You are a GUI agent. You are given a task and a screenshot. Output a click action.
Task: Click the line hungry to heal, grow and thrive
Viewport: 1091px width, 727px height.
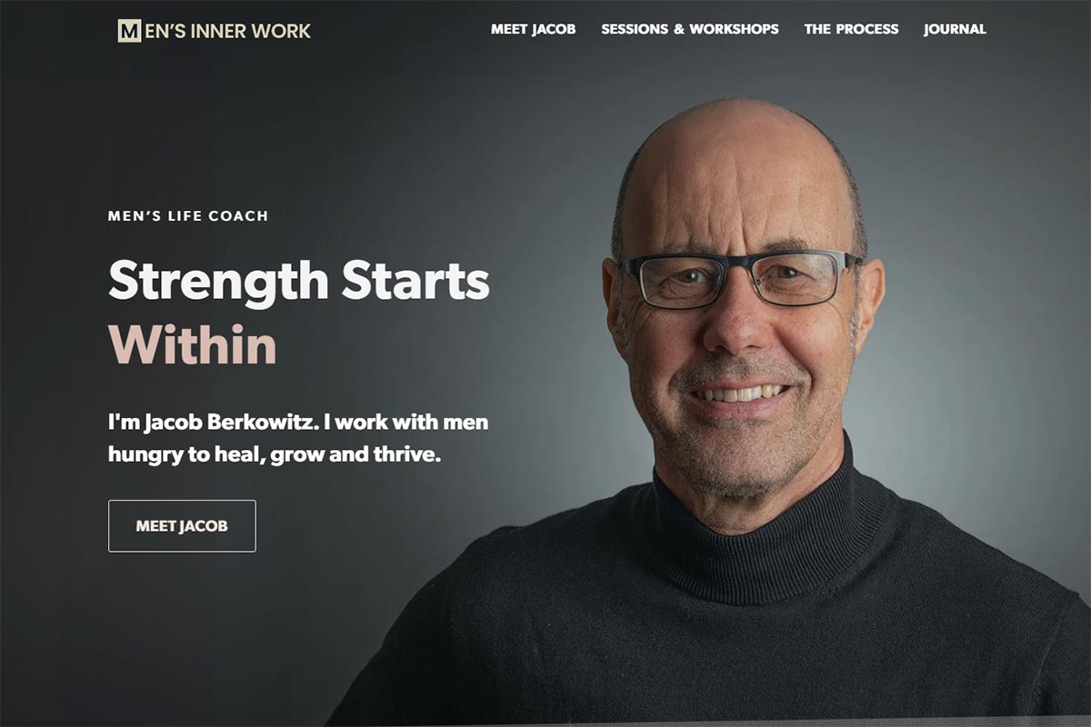(x=275, y=453)
